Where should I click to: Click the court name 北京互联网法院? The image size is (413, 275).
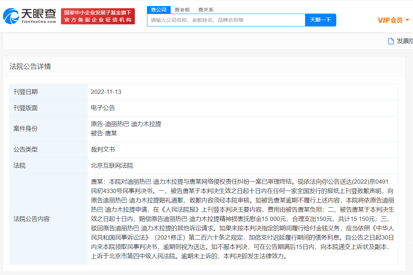[112, 165]
